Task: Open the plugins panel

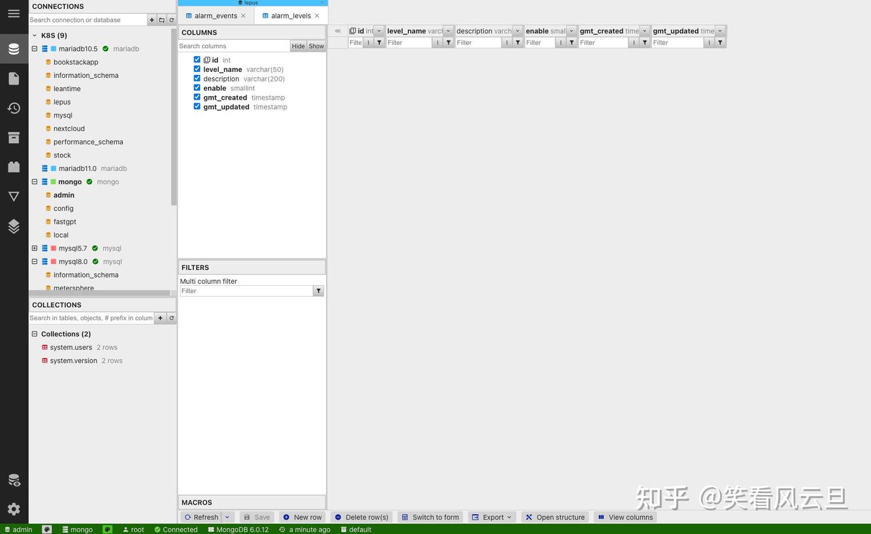Action: [14, 226]
